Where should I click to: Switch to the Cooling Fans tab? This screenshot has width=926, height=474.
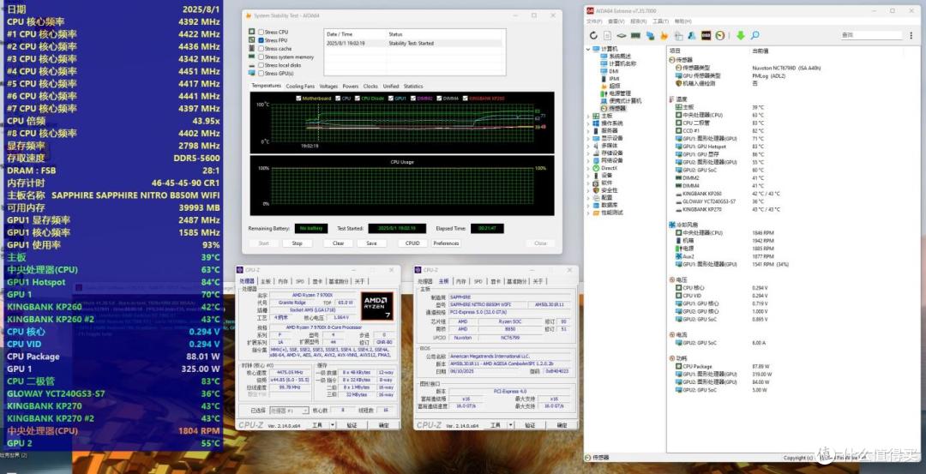[x=300, y=87]
